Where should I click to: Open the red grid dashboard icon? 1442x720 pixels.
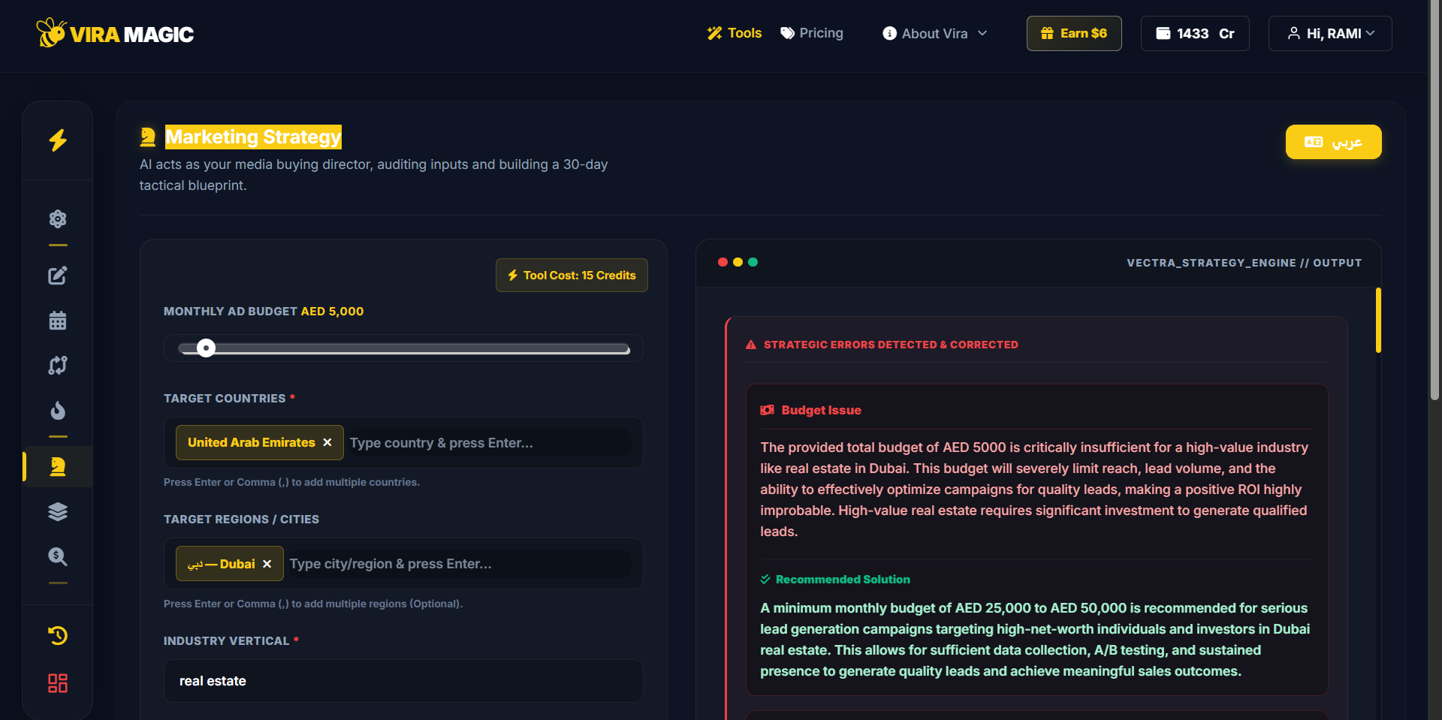tap(58, 683)
